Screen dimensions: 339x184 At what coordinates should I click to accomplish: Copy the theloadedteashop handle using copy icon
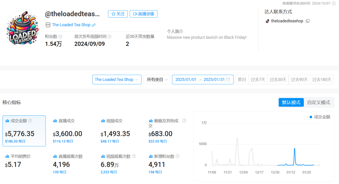pyautogui.click(x=308, y=21)
